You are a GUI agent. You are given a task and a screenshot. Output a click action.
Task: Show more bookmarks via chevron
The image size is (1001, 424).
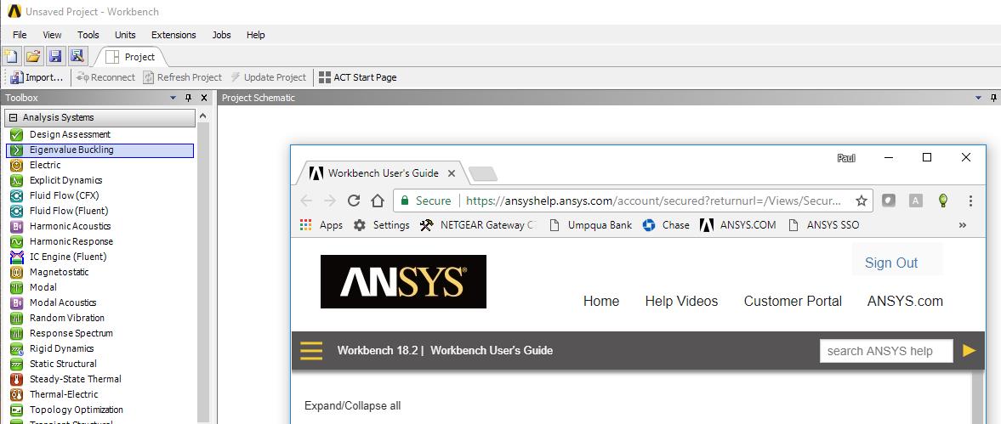[963, 225]
